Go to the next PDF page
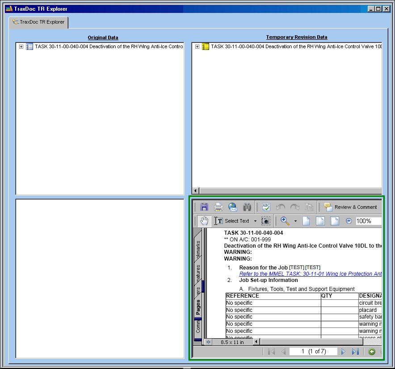 [343, 352]
